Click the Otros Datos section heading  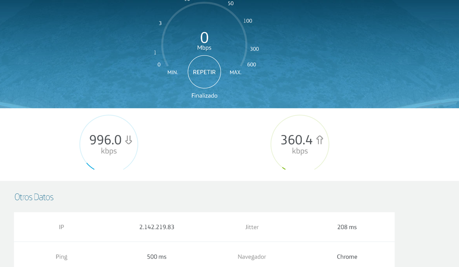point(34,197)
